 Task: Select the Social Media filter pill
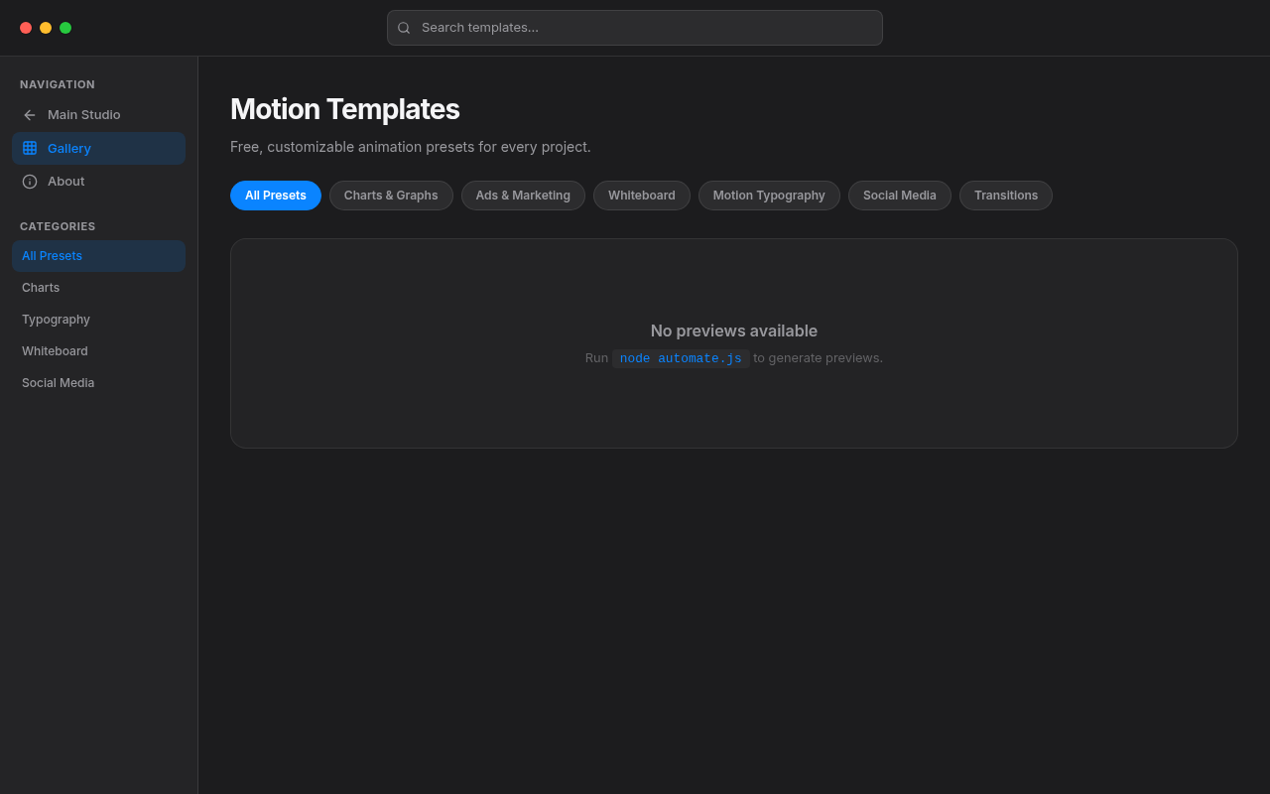pos(900,196)
